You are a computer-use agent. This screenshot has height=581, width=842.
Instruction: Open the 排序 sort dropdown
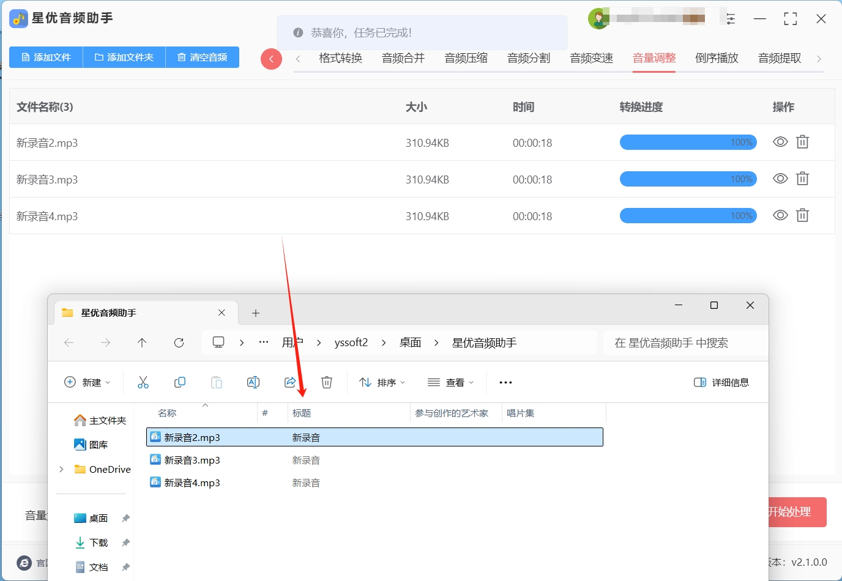[x=382, y=382]
